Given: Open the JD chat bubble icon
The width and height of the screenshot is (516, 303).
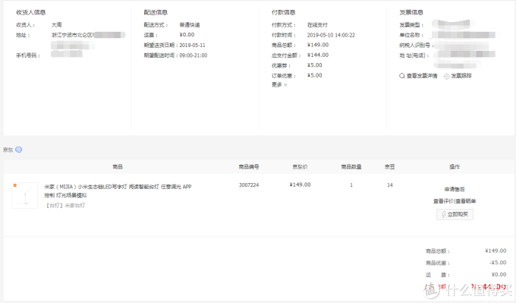Looking at the screenshot, I should click(x=19, y=150).
